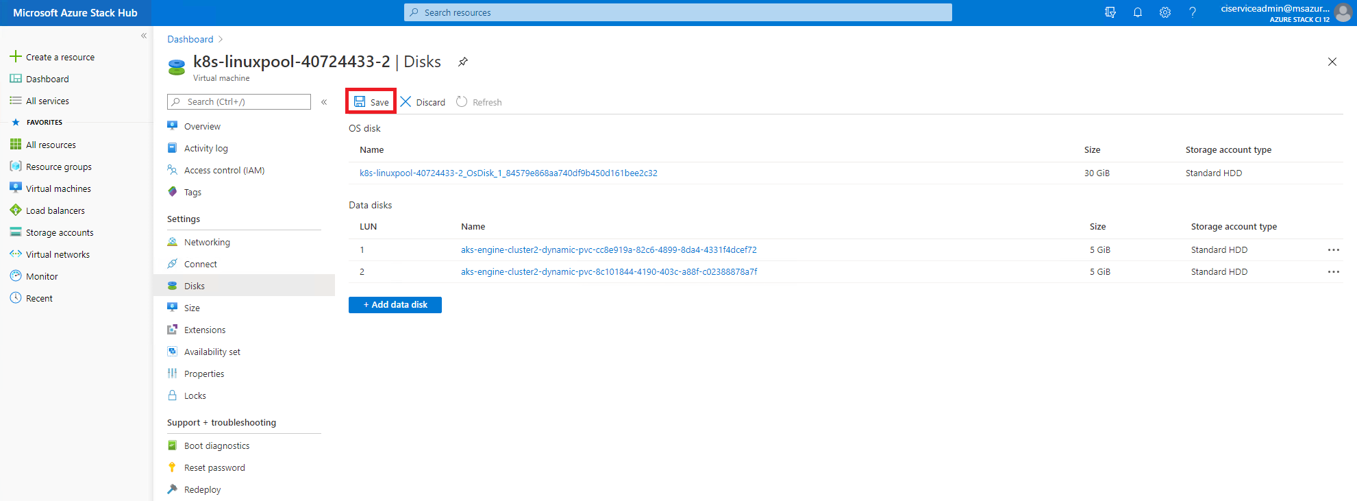Click Standard HDD for LUN 2 disk
Viewport: 1357px width, 501px height.
click(x=1219, y=271)
